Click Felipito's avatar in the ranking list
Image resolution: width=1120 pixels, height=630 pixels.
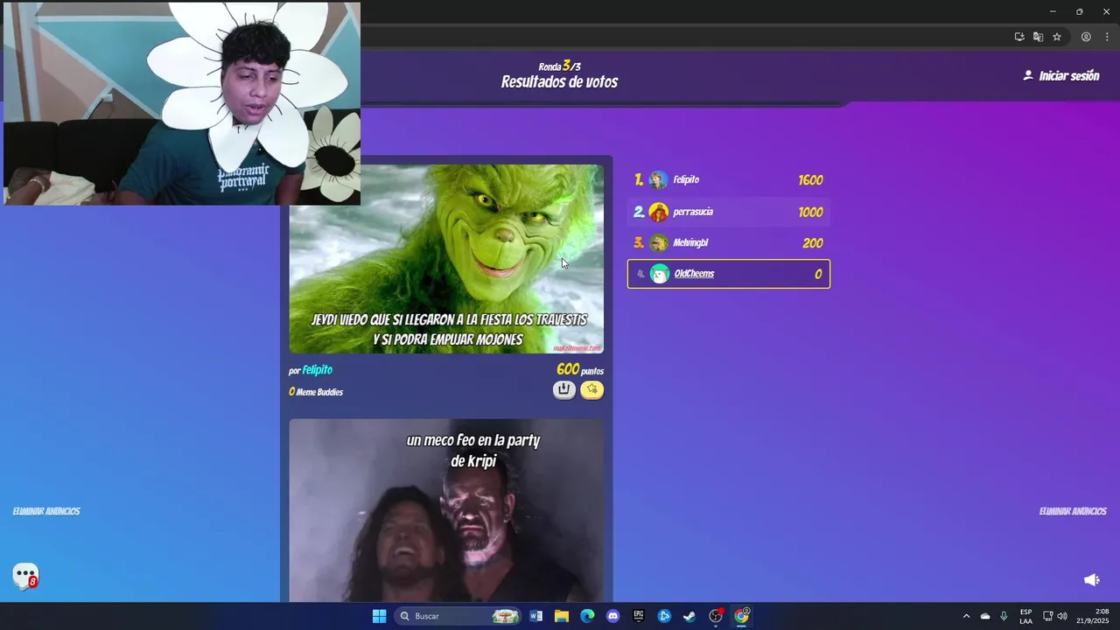pos(659,180)
